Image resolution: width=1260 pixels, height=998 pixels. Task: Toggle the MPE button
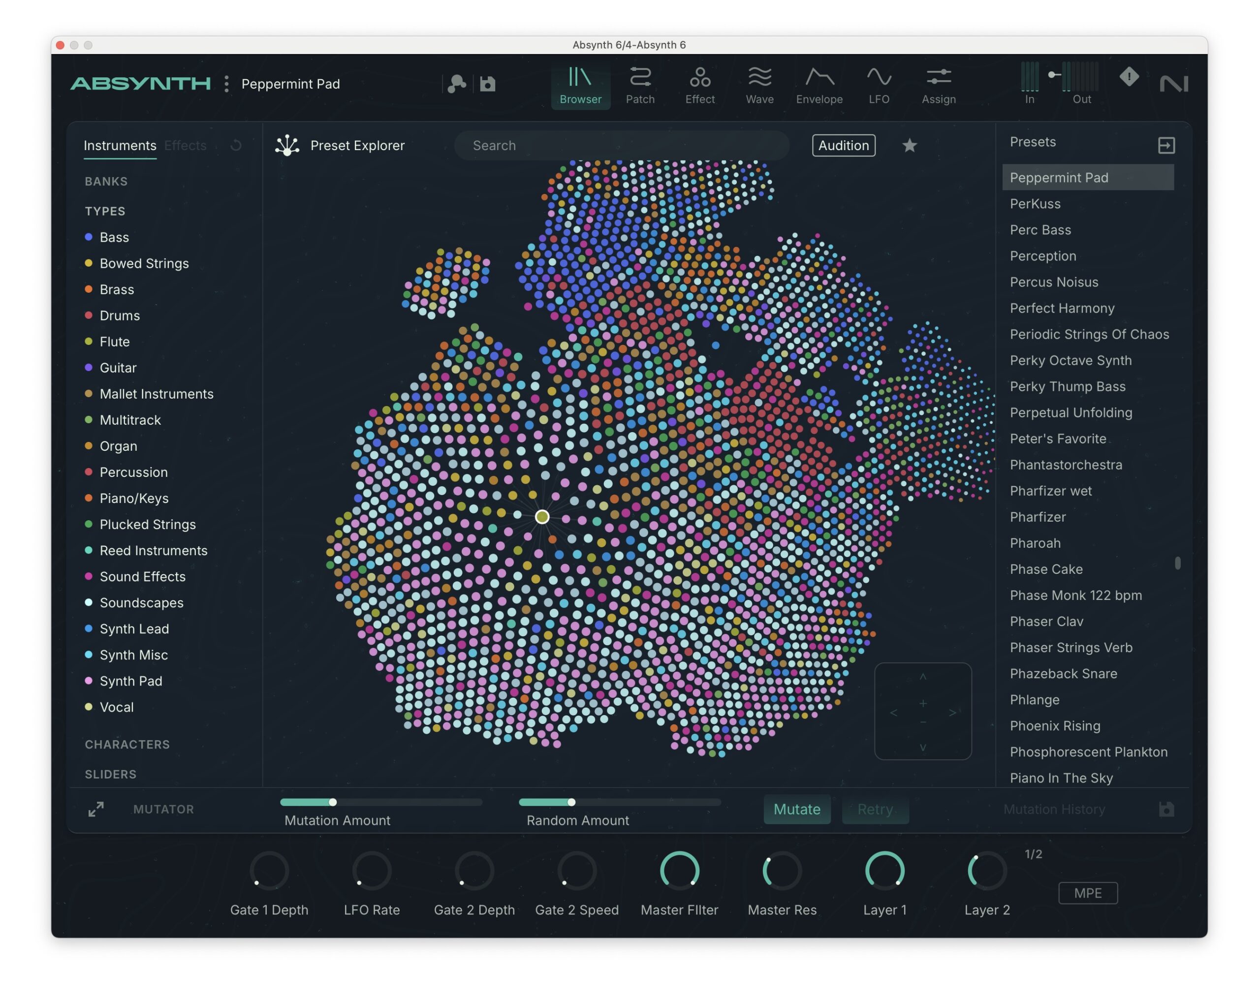click(1088, 893)
